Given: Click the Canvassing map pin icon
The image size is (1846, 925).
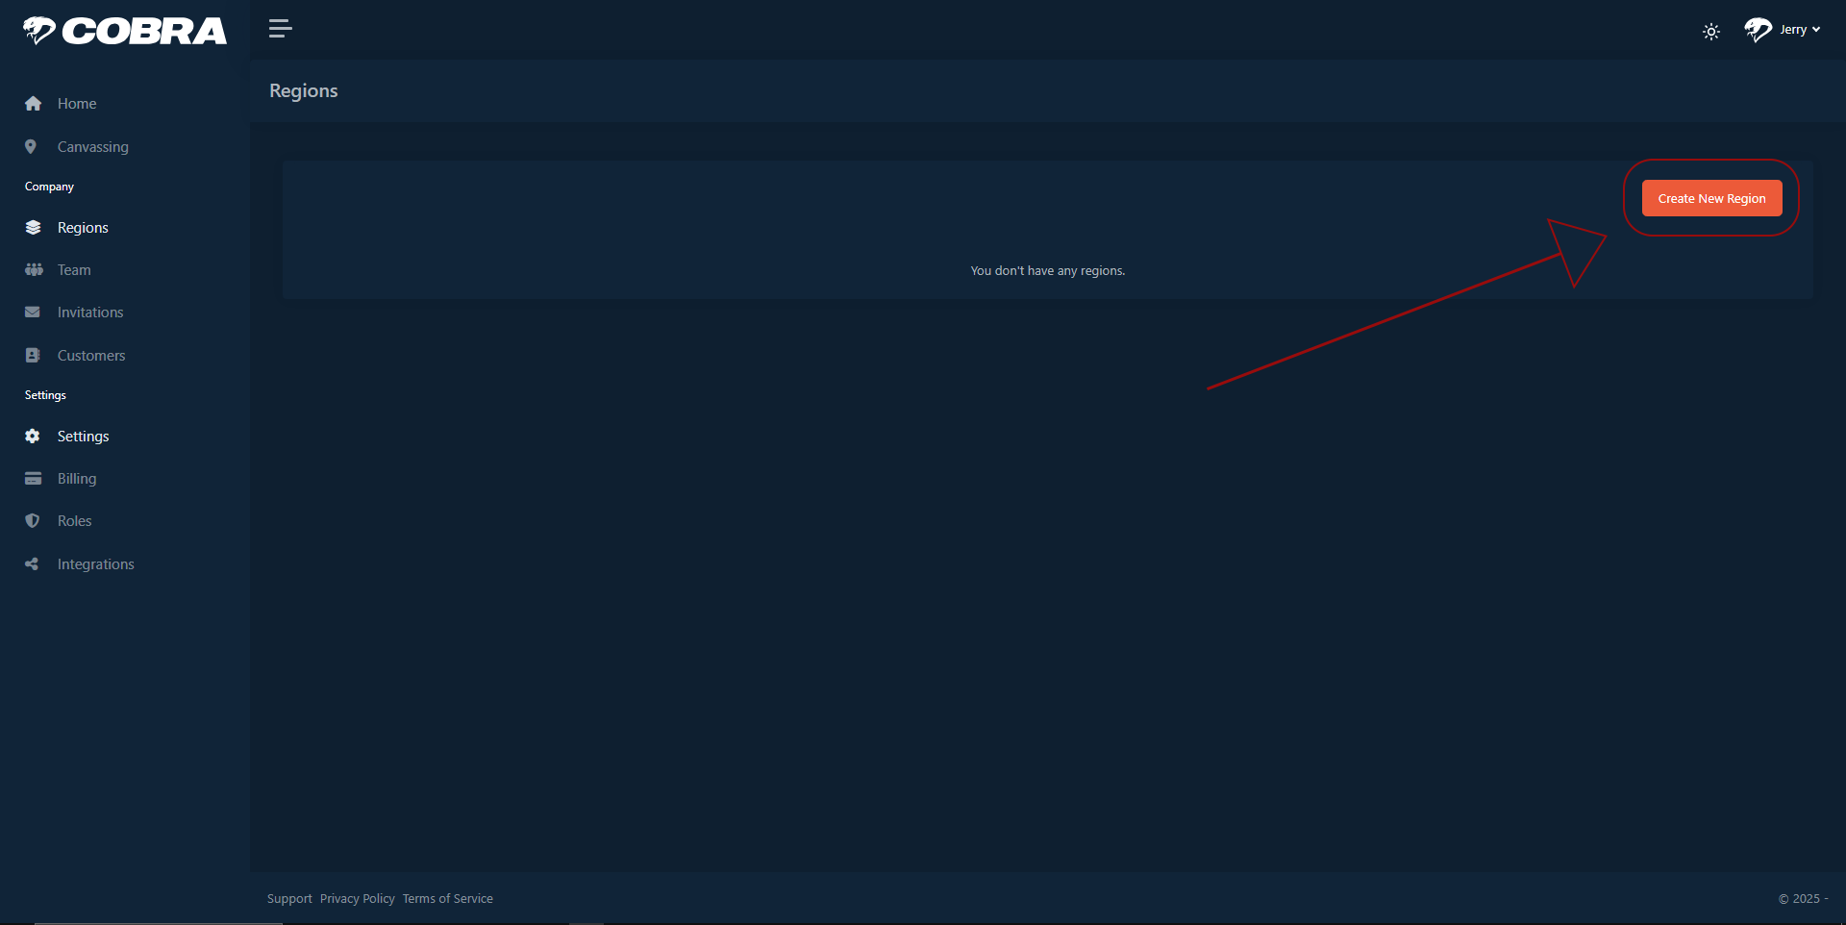Looking at the screenshot, I should click(x=31, y=147).
